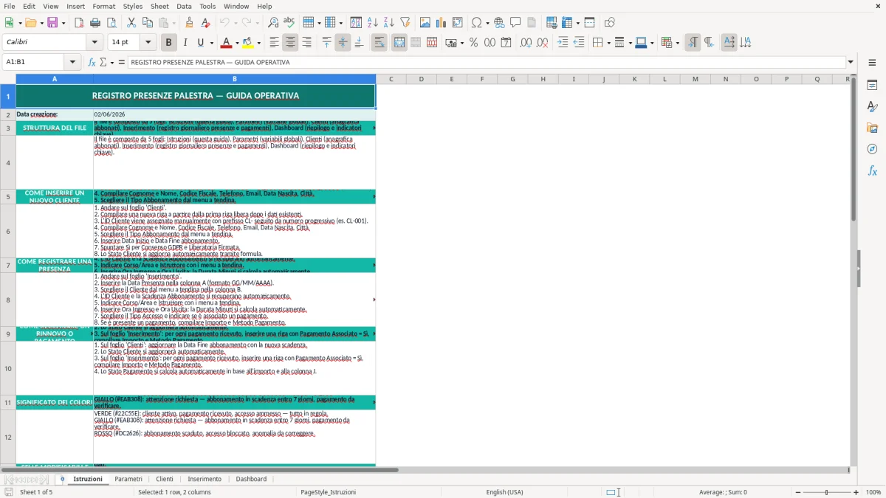Run the Spelling check icon
Viewport: 886px width, 498px height.
[x=289, y=23]
